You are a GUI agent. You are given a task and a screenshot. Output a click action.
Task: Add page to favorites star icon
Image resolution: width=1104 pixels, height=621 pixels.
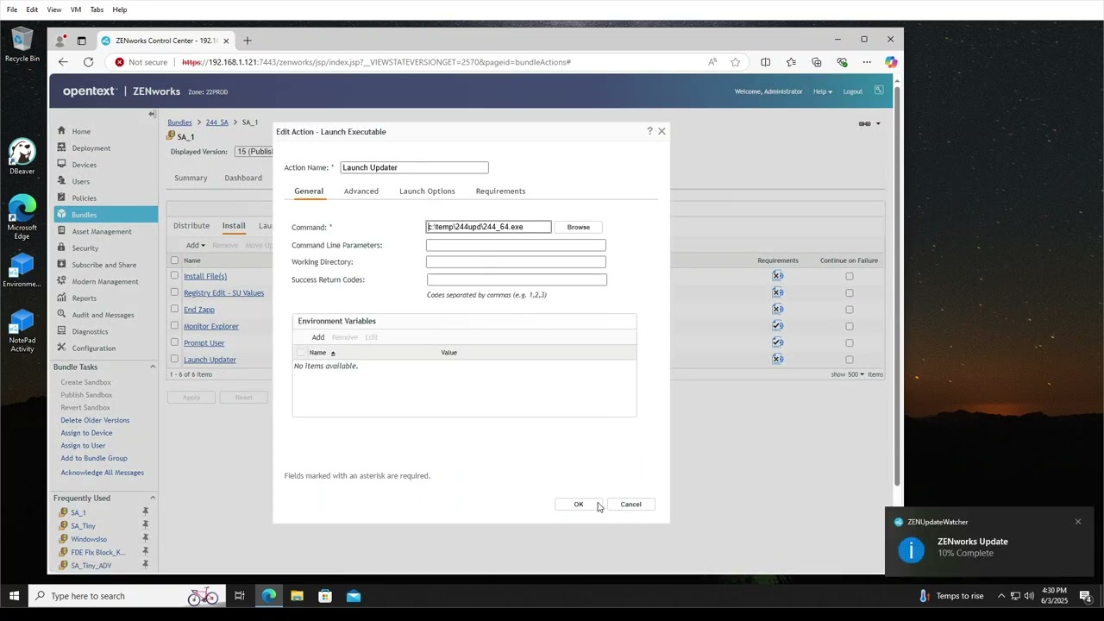(736, 62)
